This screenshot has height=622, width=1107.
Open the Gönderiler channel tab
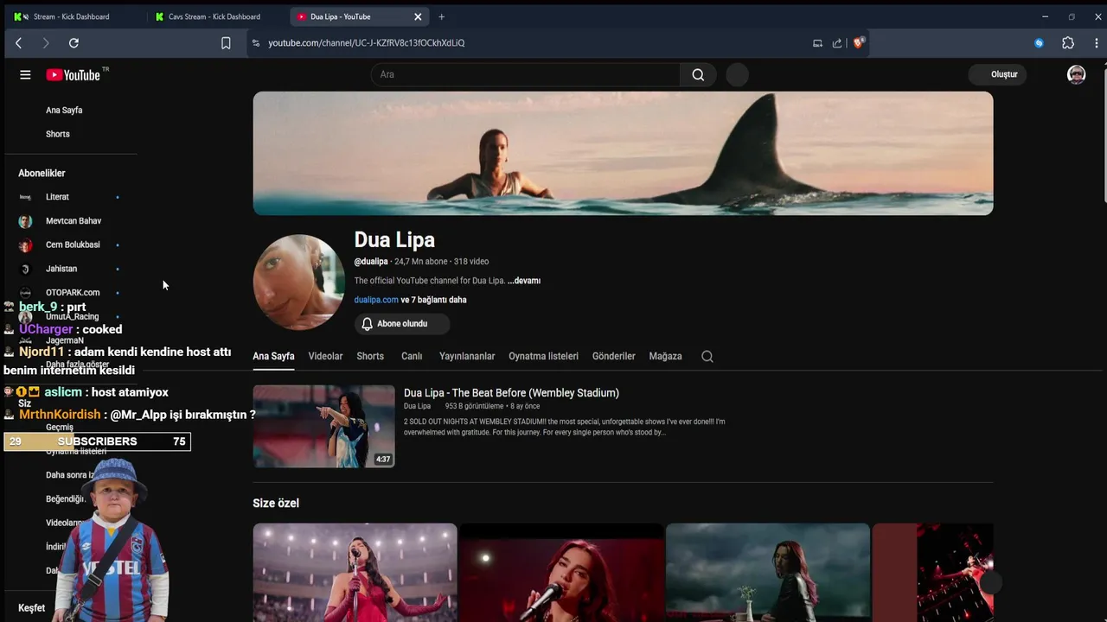click(x=613, y=356)
